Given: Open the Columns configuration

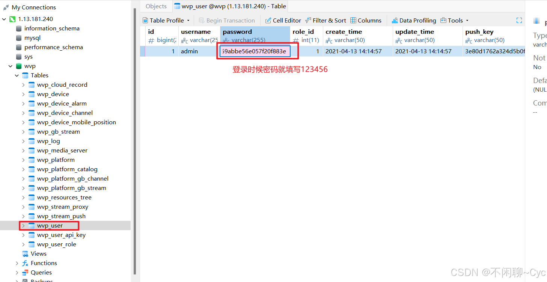Looking at the screenshot, I should [x=366, y=20].
